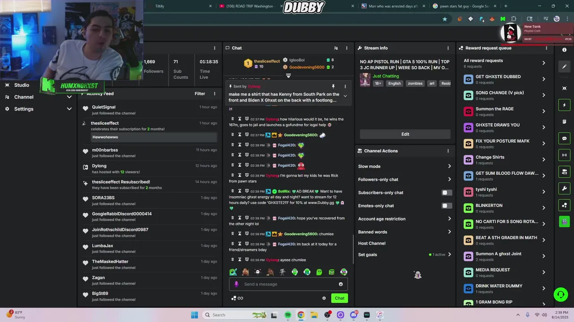Click the wrench icon in right sidebar
This screenshot has width=574, height=322.
tap(565, 188)
